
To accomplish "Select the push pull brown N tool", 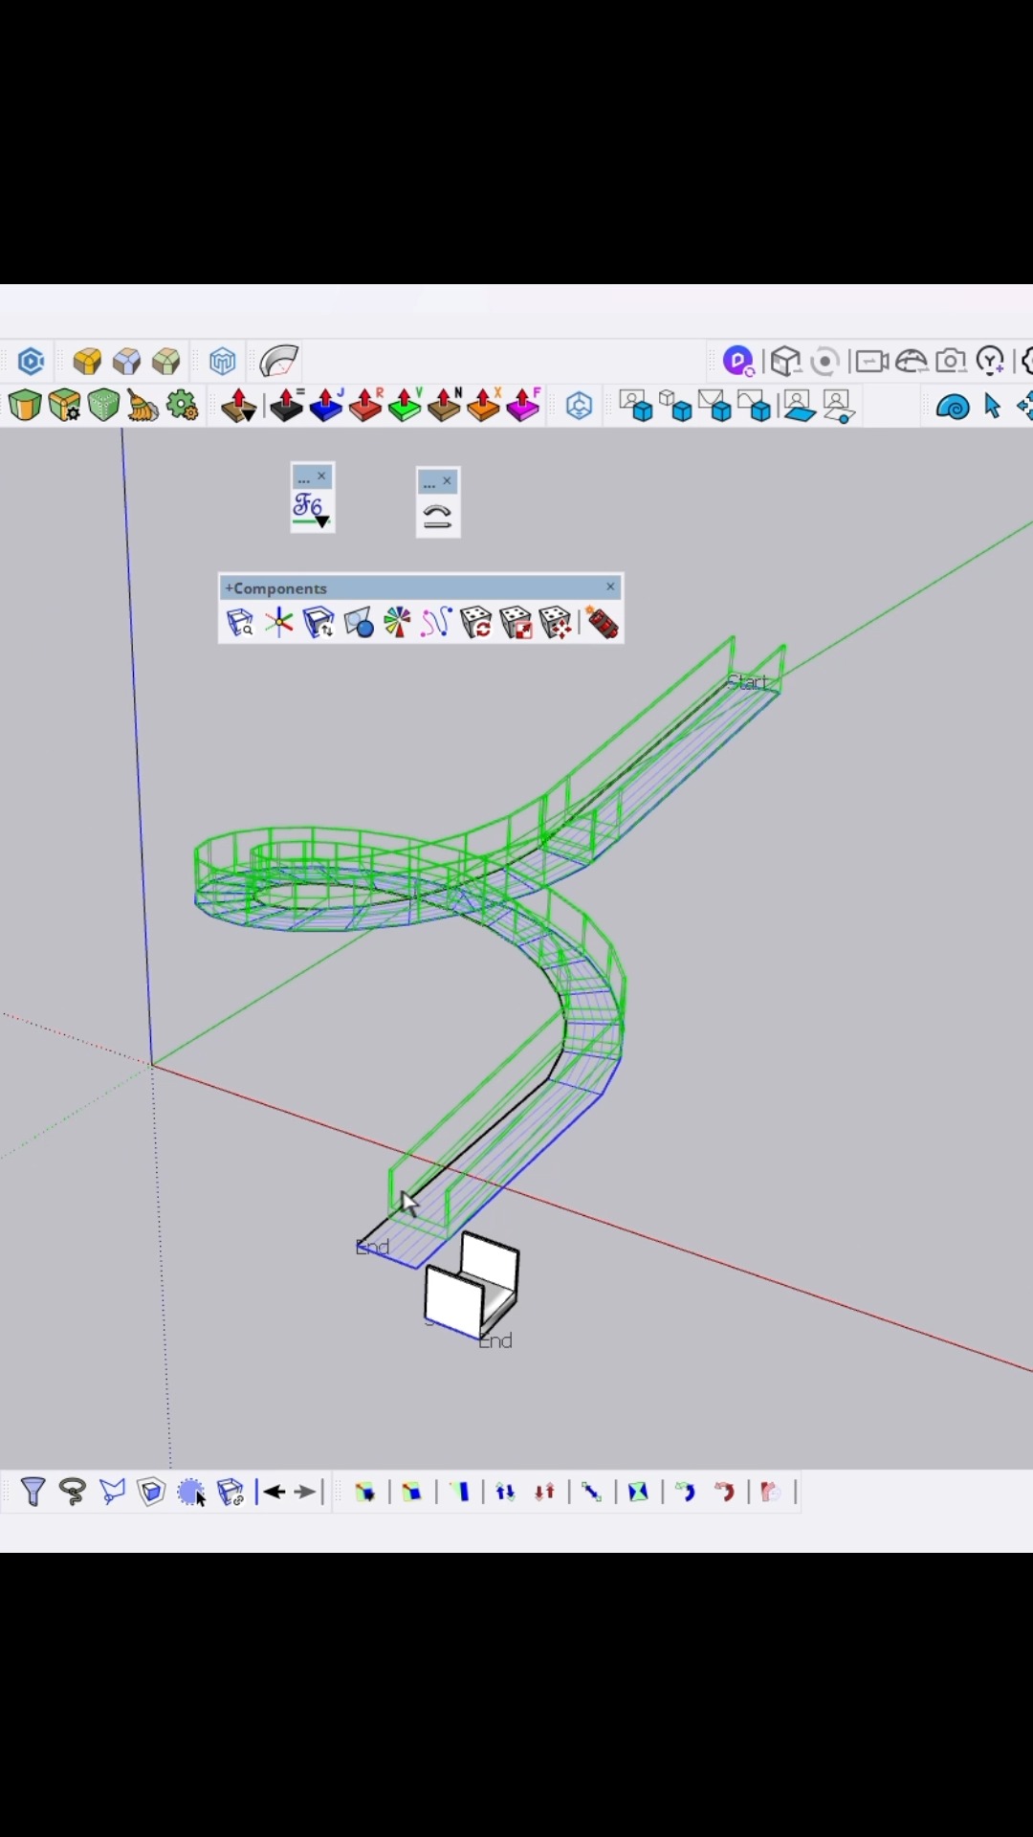I will tap(444, 406).
